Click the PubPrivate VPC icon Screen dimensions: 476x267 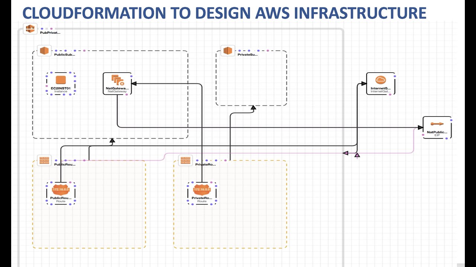click(x=30, y=29)
